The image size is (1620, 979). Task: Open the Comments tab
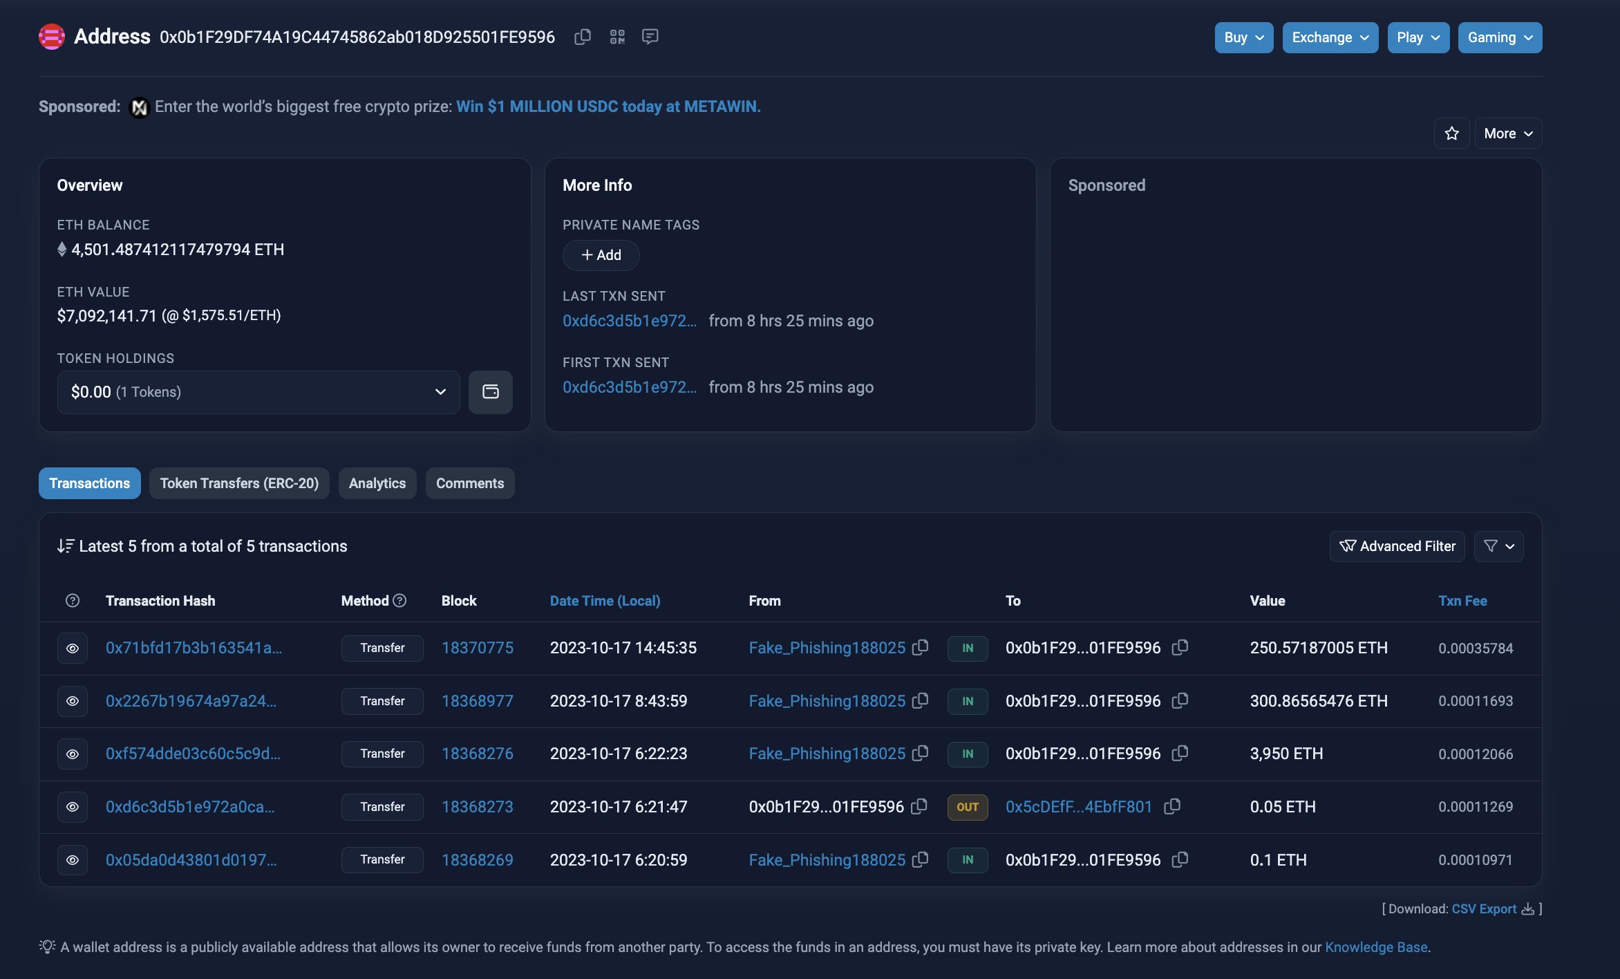point(470,483)
